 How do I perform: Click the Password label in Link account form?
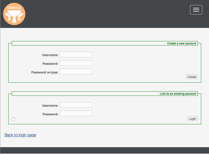tap(50, 114)
